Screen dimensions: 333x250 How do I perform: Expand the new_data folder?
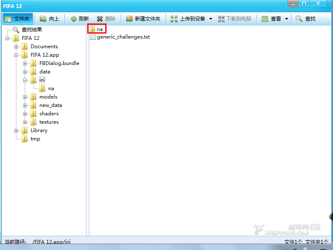[25, 105]
